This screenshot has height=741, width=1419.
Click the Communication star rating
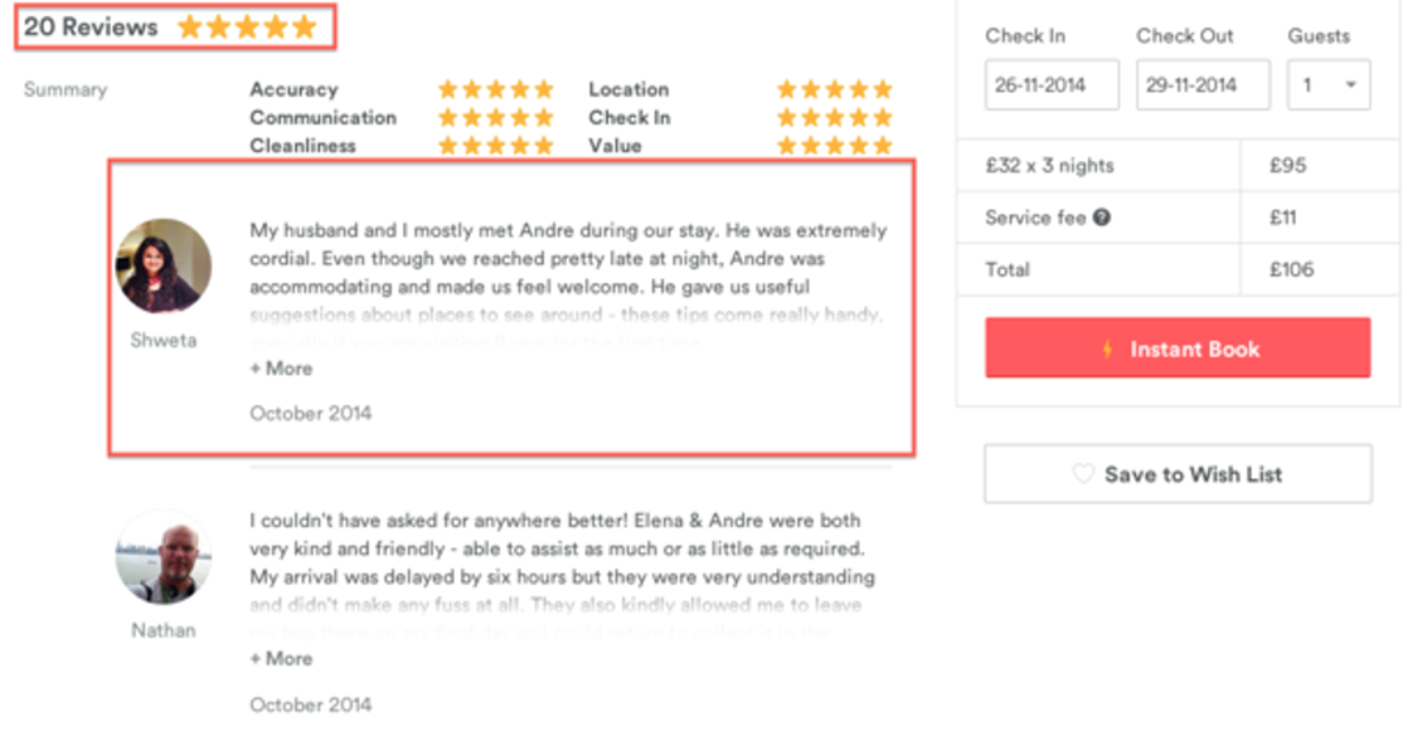tap(496, 117)
